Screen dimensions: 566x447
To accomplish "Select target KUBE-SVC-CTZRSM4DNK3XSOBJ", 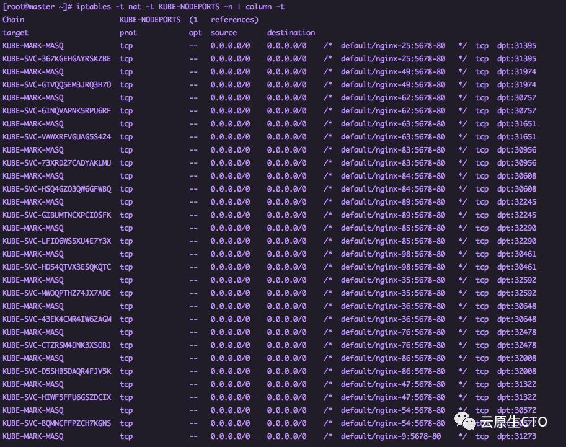I will [56, 345].
